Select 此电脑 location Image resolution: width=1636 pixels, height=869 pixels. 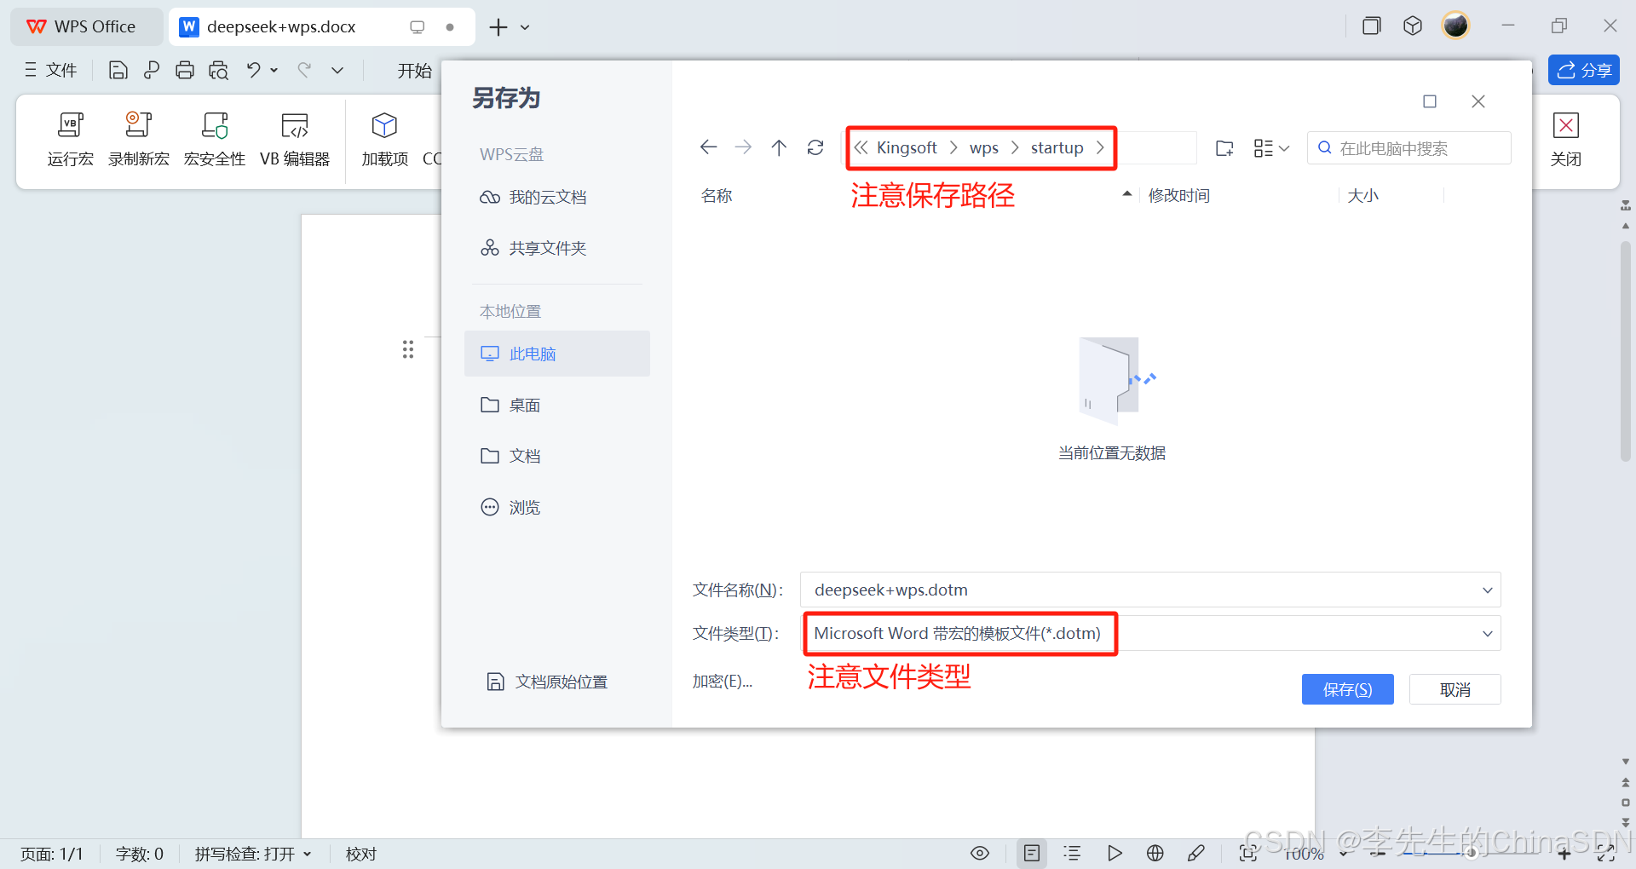tap(557, 354)
